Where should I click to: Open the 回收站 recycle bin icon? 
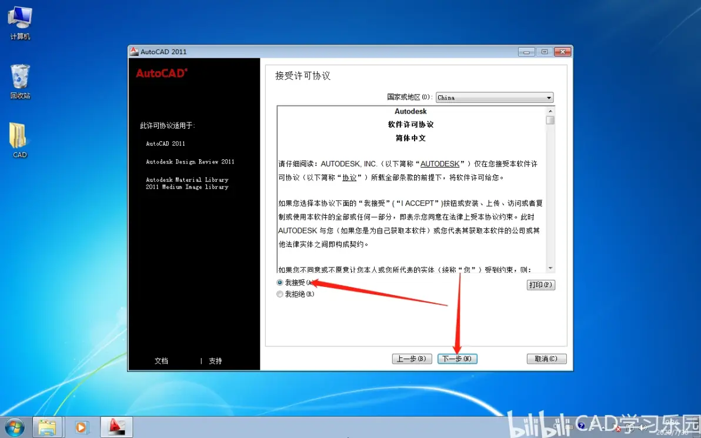point(20,82)
